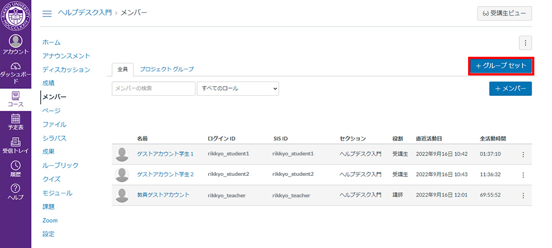Open options menu for 教員ゲストアカウント row
The width and height of the screenshot is (552, 248).
523,195
